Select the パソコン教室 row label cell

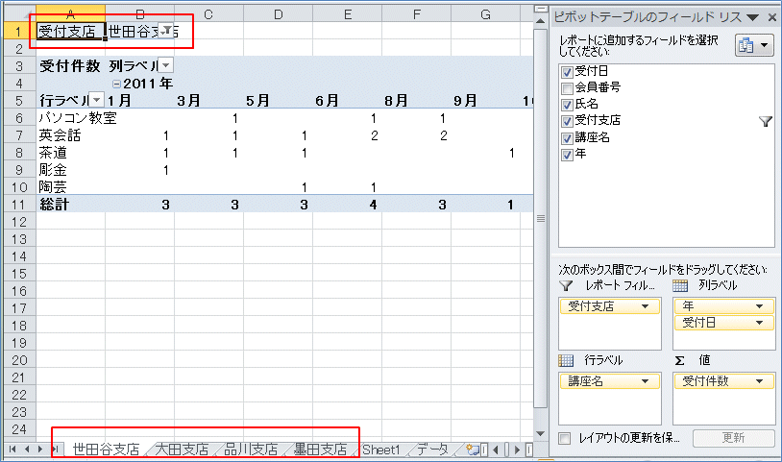coord(70,118)
